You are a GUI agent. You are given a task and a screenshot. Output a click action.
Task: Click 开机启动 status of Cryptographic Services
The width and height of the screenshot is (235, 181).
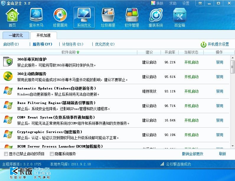click(x=191, y=135)
